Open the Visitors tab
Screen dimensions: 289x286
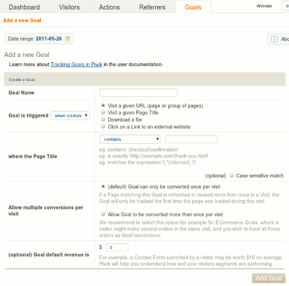pos(69,7)
